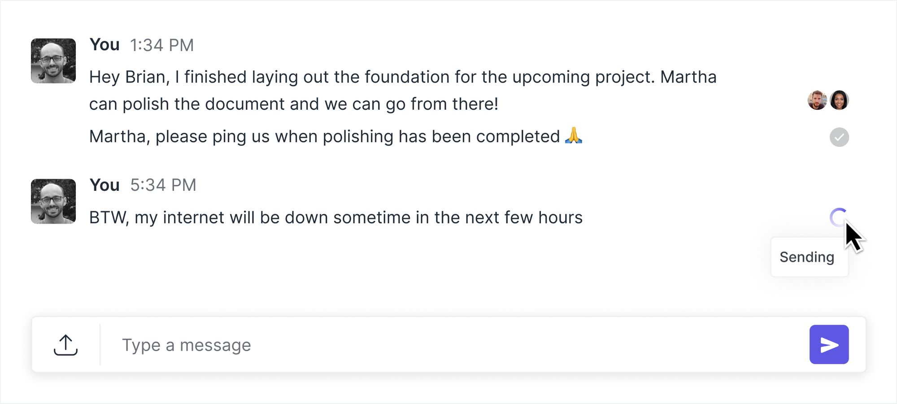The image size is (897, 404).
Task: Click the divider beside the upload icon
Action: tap(100, 344)
